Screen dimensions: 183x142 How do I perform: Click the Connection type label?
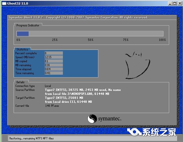click(25, 86)
